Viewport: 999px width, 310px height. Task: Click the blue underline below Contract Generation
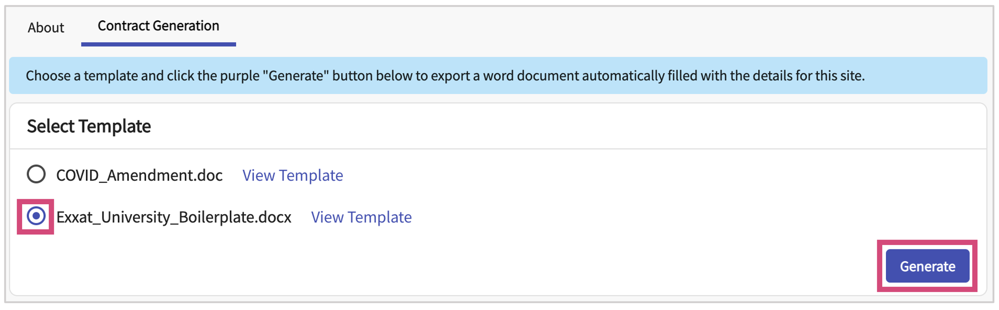[158, 44]
